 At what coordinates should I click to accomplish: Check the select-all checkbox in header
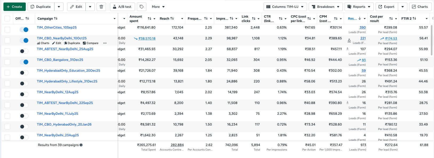(x=7, y=18)
